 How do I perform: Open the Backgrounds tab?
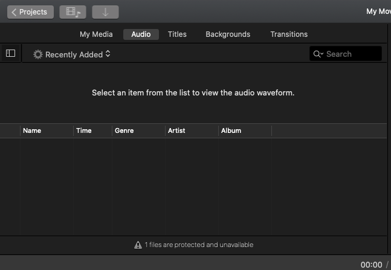point(228,34)
